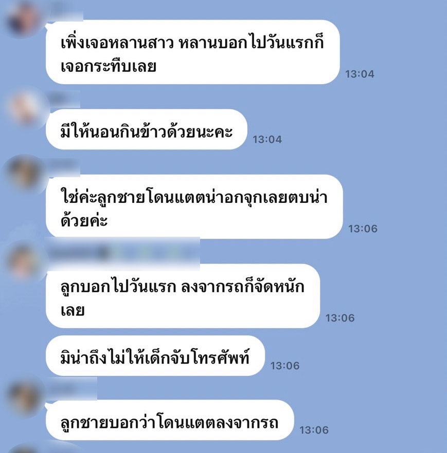This screenshot has width=447, height=453.
Task: Select the มิน่าถึงไม่ให้เด็กจับโทรศัพท์ message bubble
Action: [155, 355]
